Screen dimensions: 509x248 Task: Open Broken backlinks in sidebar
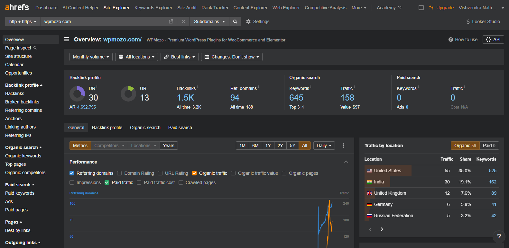(22, 102)
